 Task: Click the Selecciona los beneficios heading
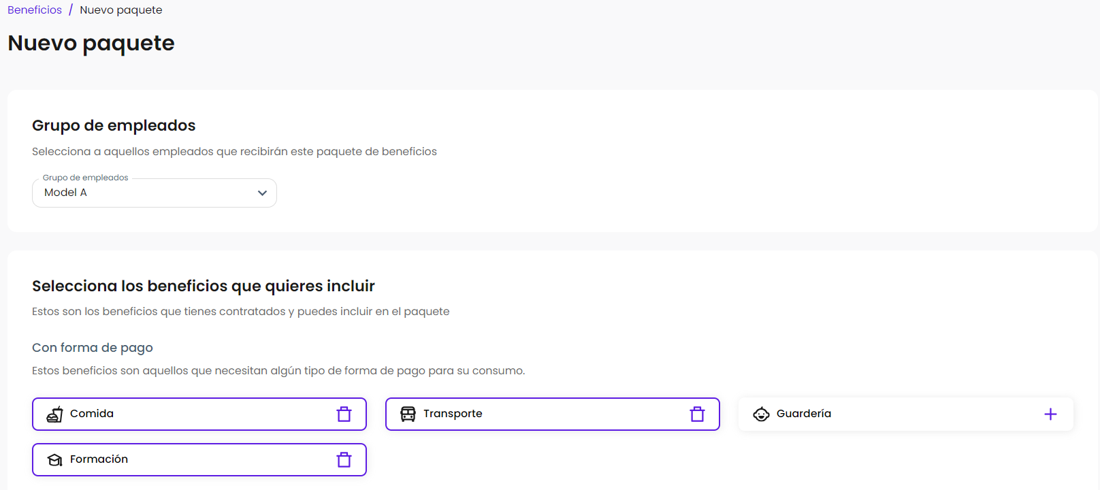click(204, 286)
